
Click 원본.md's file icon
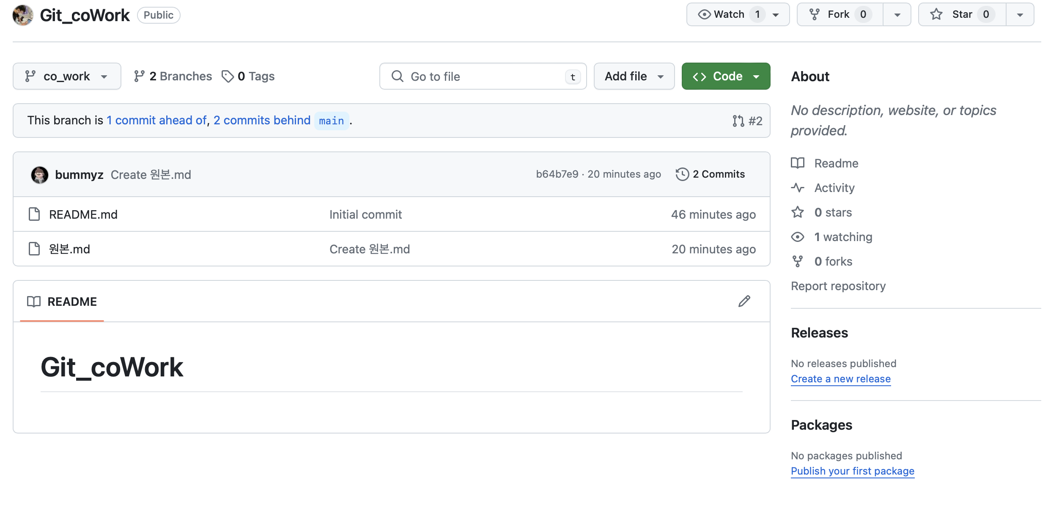click(x=34, y=249)
